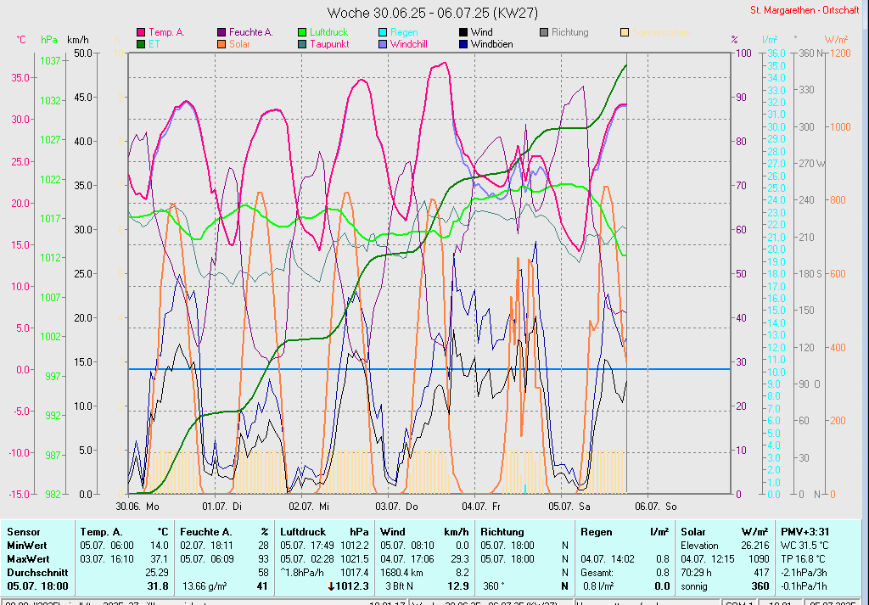Click the TP 16.8 °C dew point entry
Screen dimensions: 869x605
[805, 559]
